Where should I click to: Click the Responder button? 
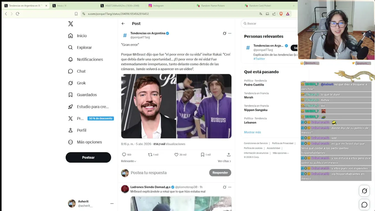[x=220, y=173]
